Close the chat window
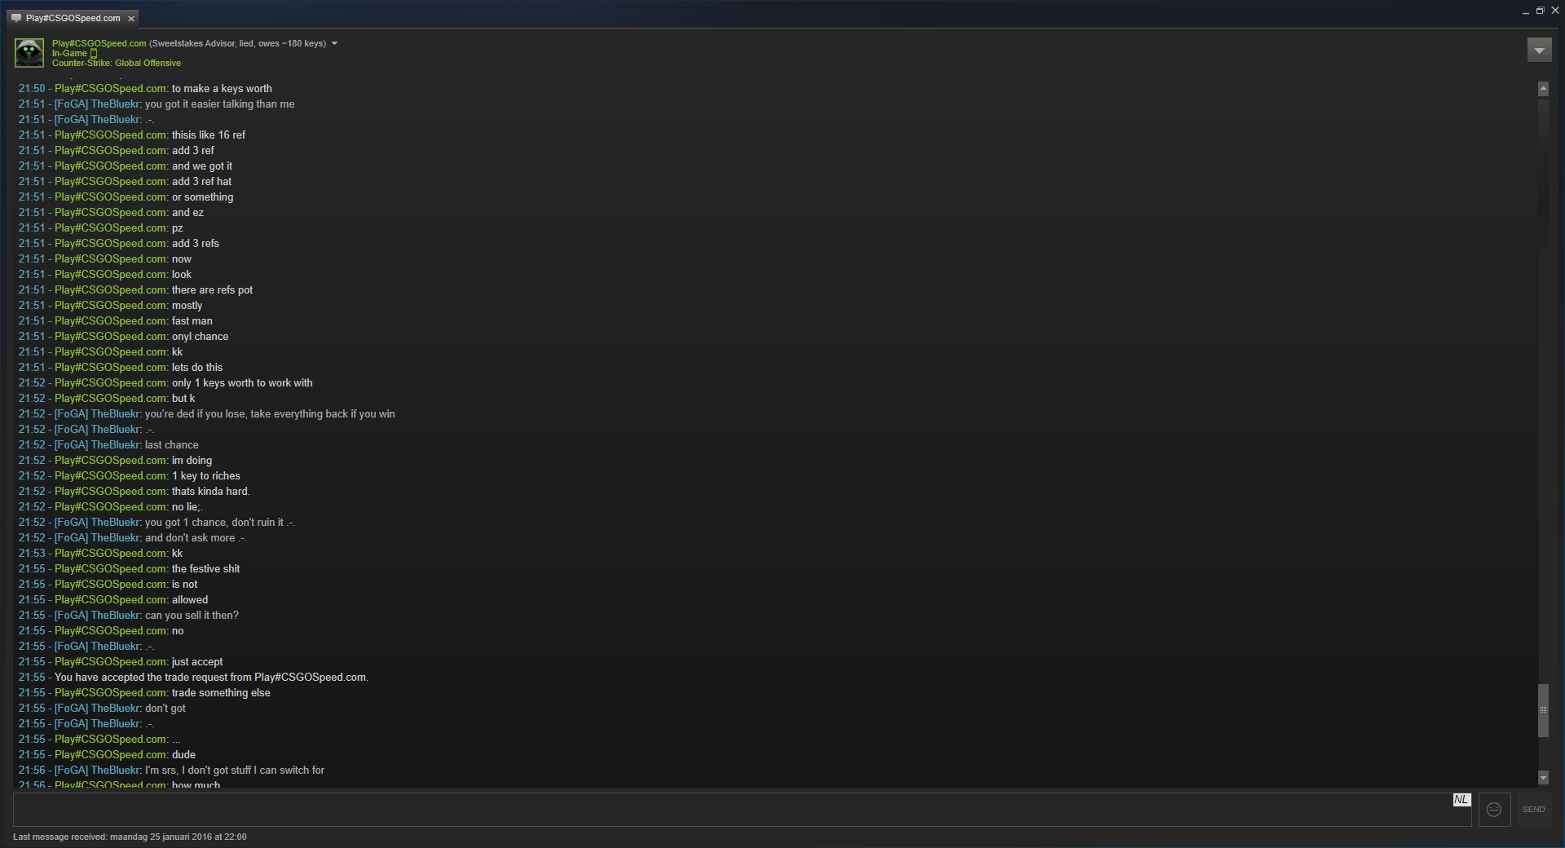Viewport: 1565px width, 848px height. click(1554, 11)
